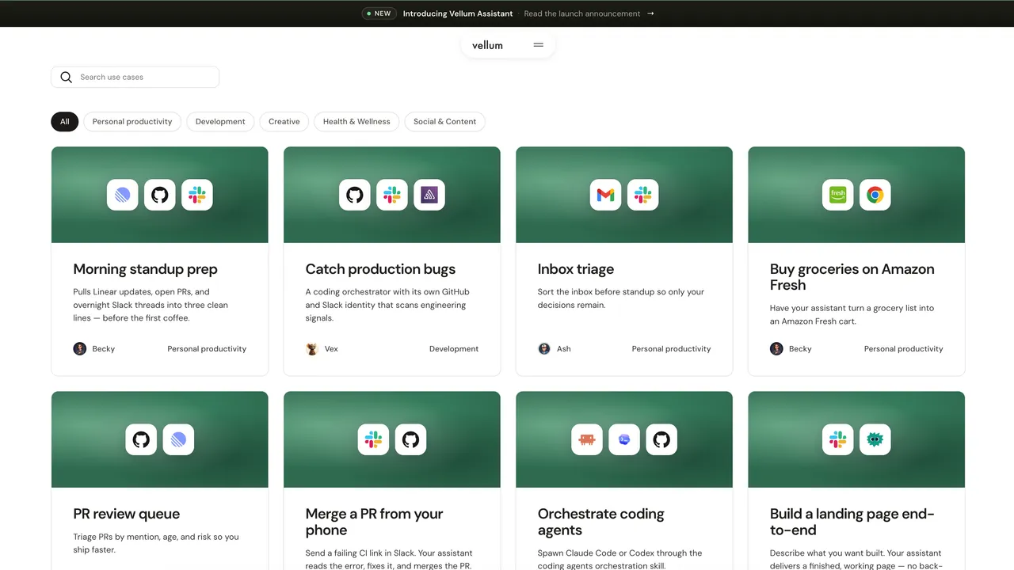Click the Slack icon on Inbox triage
This screenshot has height=570, width=1014.
point(643,195)
